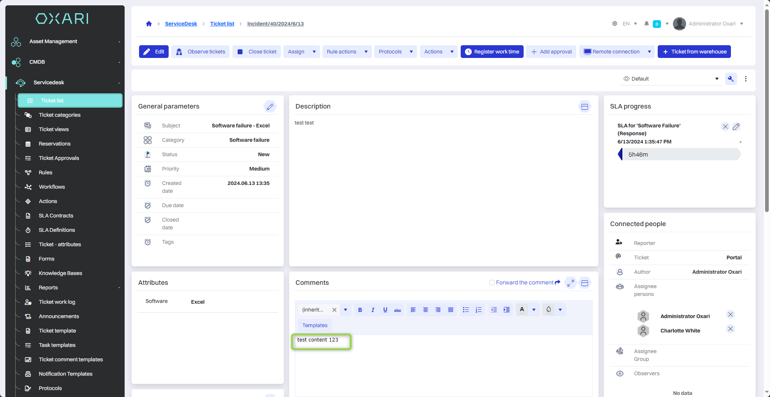Open the font color picker dropdown
Screen dimensions: 770x397
(x=534, y=310)
